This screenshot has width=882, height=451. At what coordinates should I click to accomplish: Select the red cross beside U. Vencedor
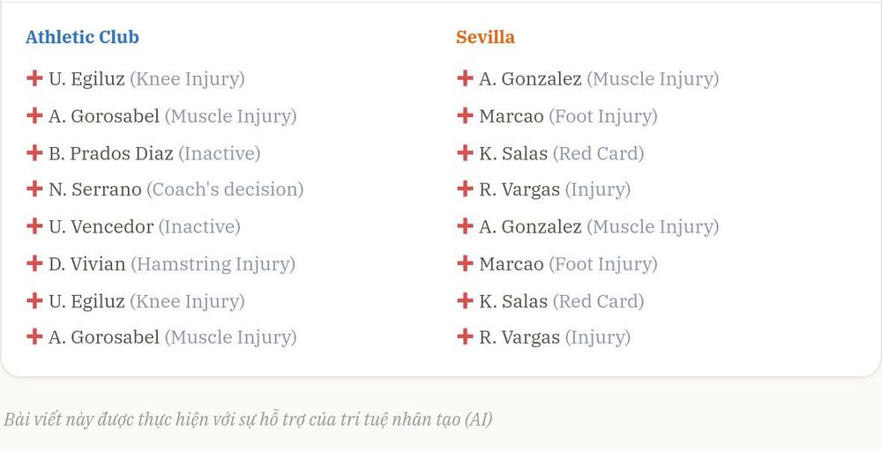point(34,225)
